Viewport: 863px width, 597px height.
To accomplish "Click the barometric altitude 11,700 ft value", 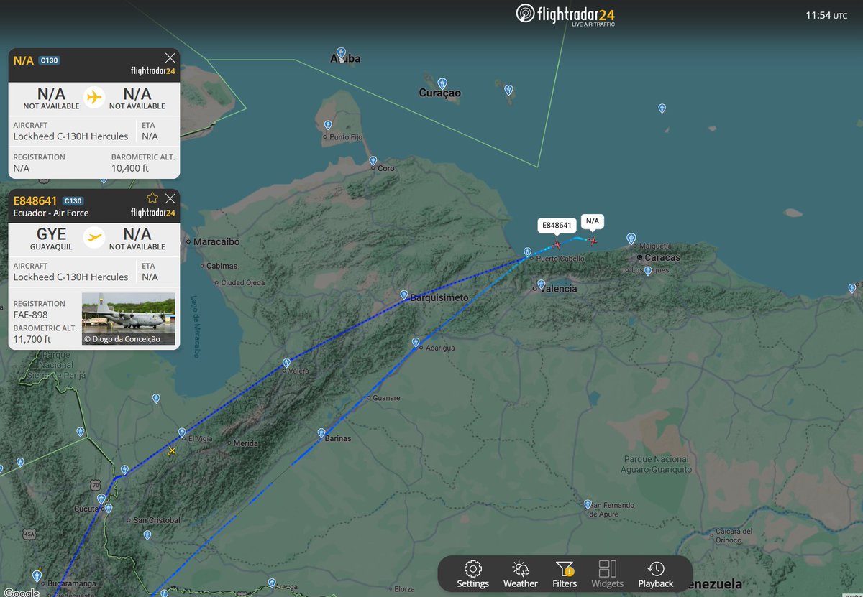I will (x=32, y=339).
